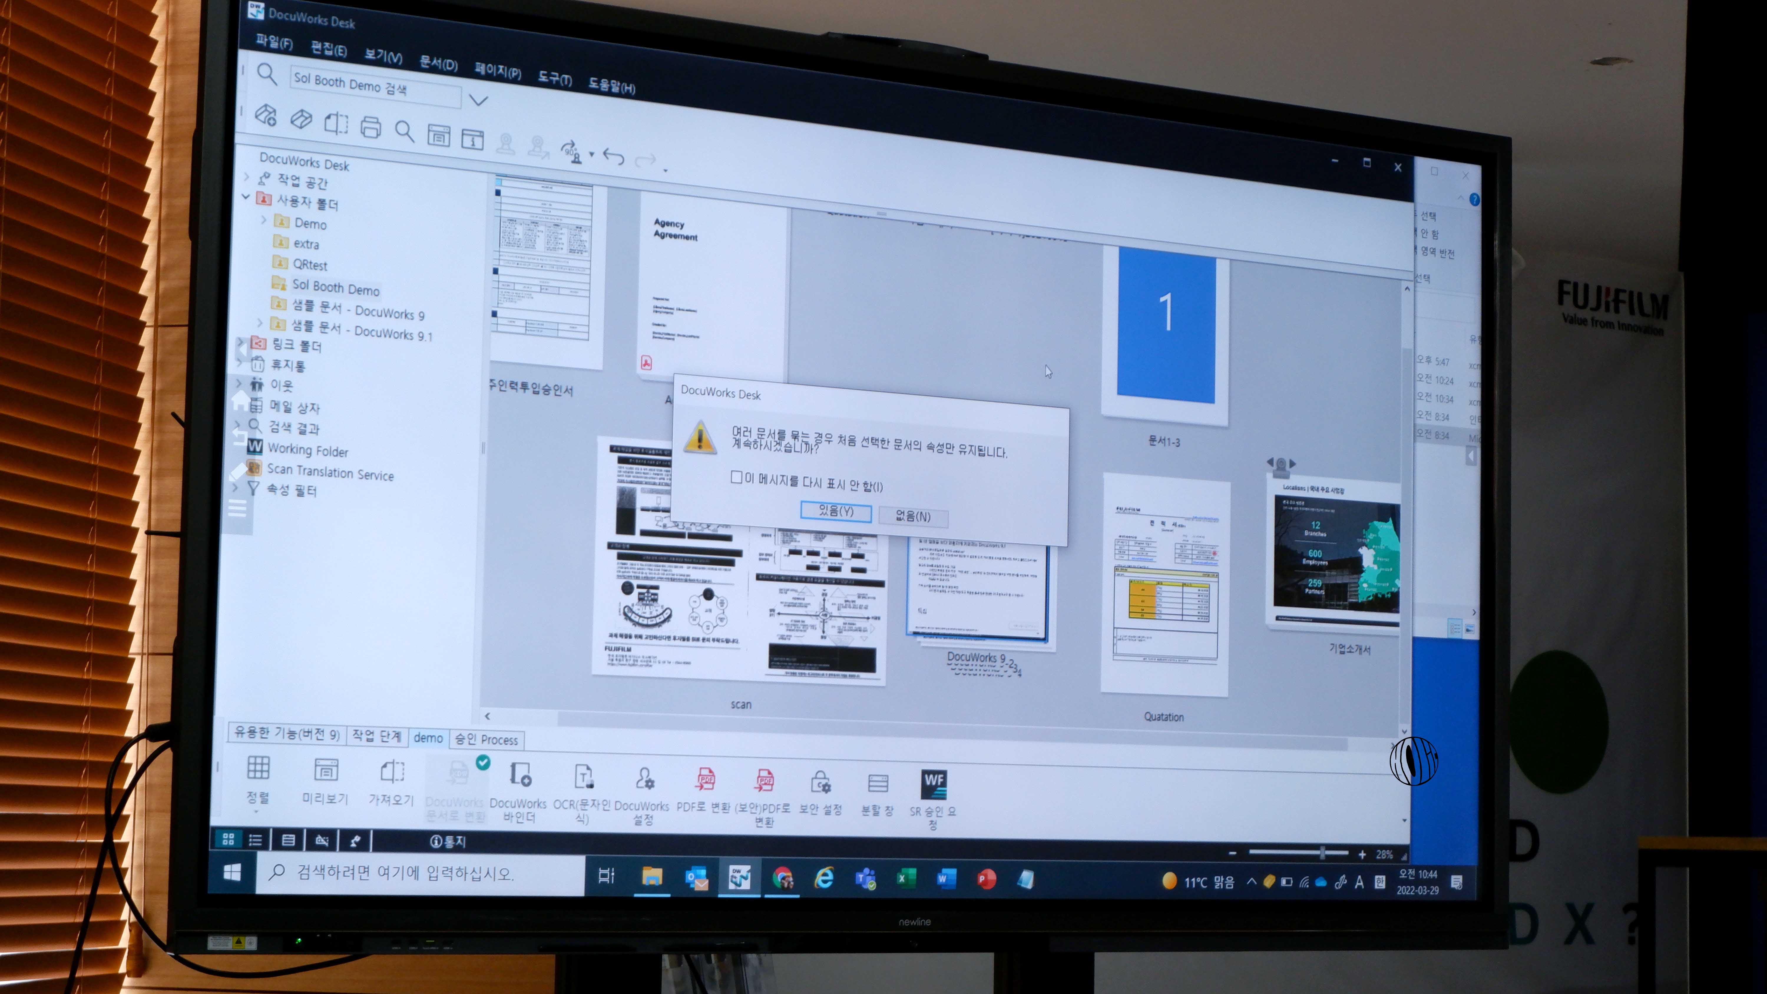Click the Sol Booth Demo 검색 search field
The width and height of the screenshot is (1767, 994).
(x=376, y=87)
